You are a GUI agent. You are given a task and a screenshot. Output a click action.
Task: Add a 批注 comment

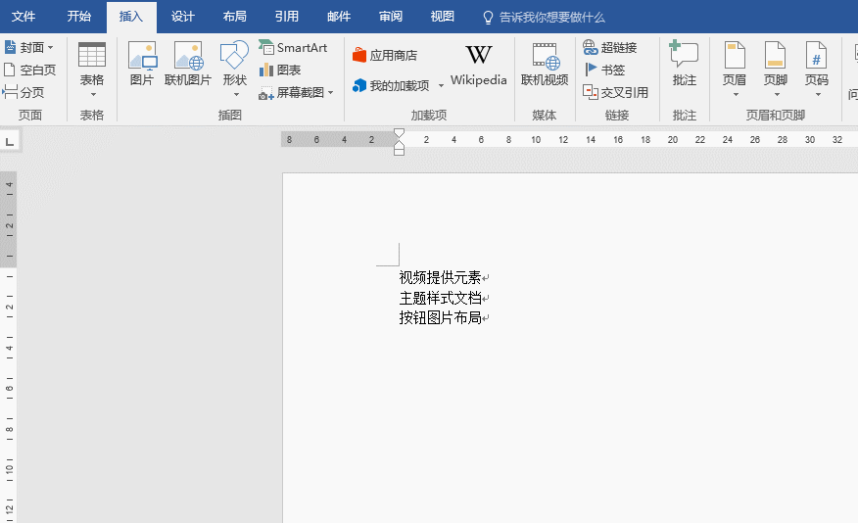click(685, 65)
